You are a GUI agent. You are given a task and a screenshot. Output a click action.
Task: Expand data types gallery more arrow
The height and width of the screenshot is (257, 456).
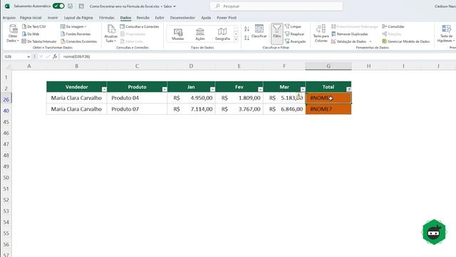[236, 39]
